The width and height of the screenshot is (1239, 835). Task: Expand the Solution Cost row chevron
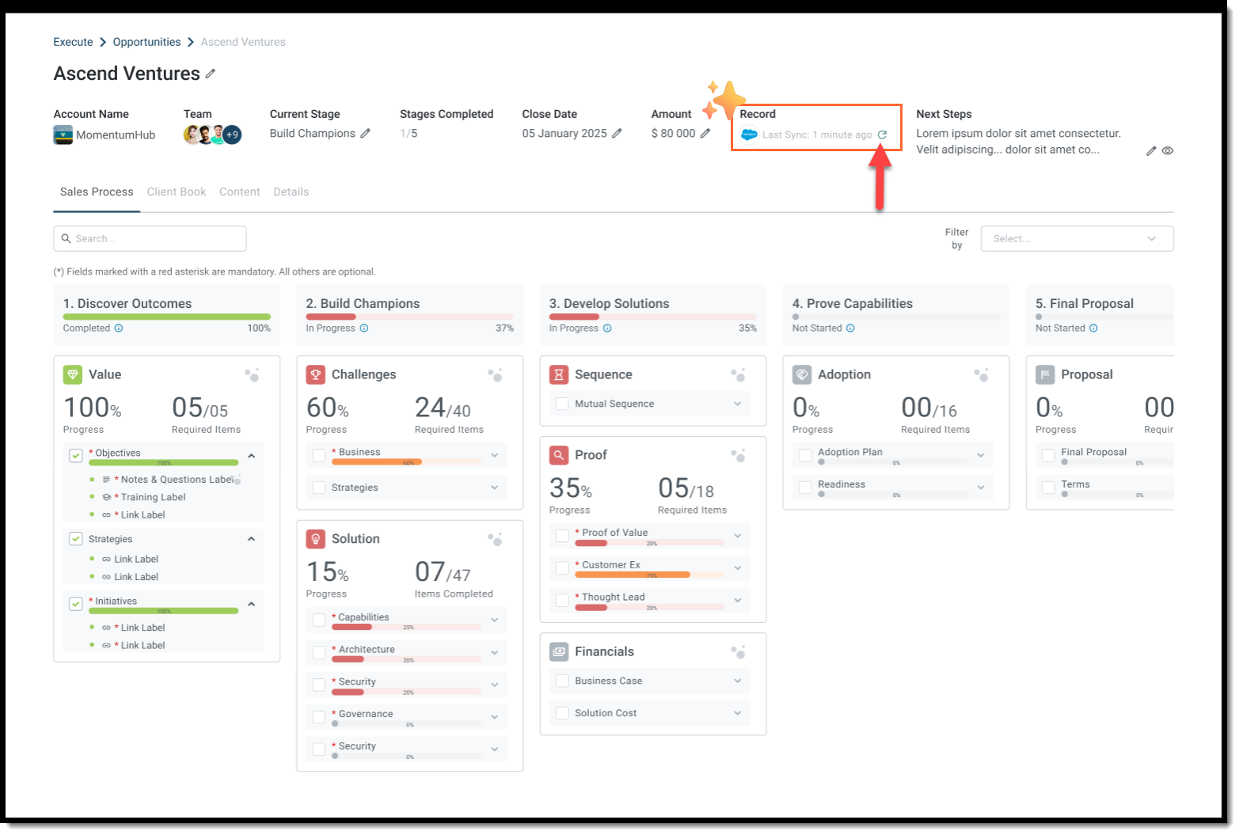(738, 713)
